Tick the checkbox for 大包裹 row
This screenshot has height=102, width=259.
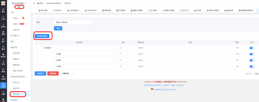38,54
